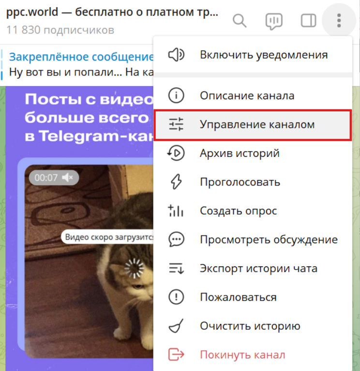Toggle the right sidebar panel icon
The height and width of the screenshot is (371, 360).
point(309,21)
